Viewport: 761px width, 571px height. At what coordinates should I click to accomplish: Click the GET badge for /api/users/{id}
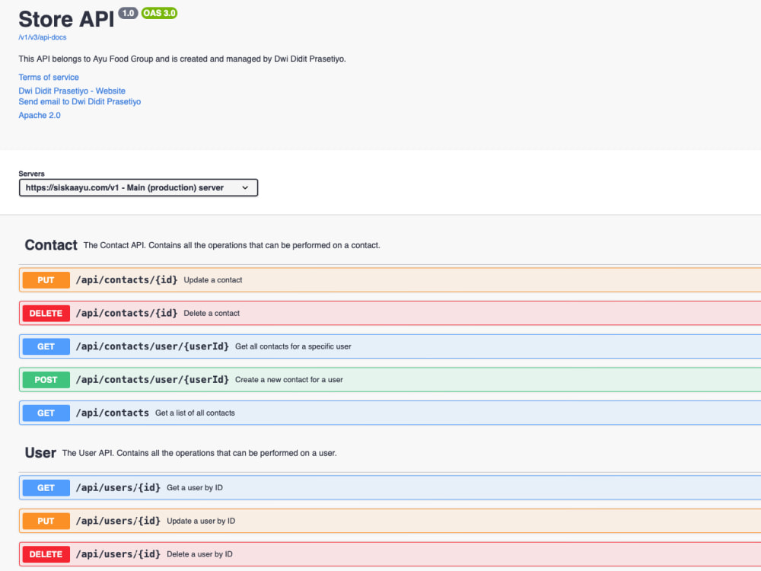pyautogui.click(x=45, y=487)
